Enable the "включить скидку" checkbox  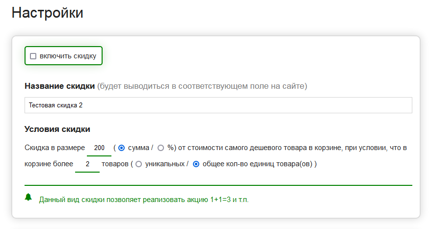pyautogui.click(x=33, y=56)
